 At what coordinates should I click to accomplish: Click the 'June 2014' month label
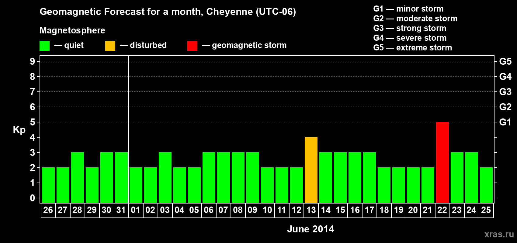coord(311,229)
